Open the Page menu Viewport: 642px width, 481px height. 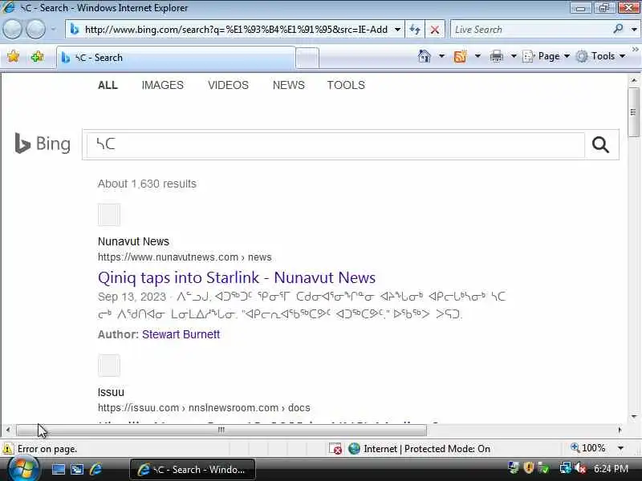pos(547,56)
